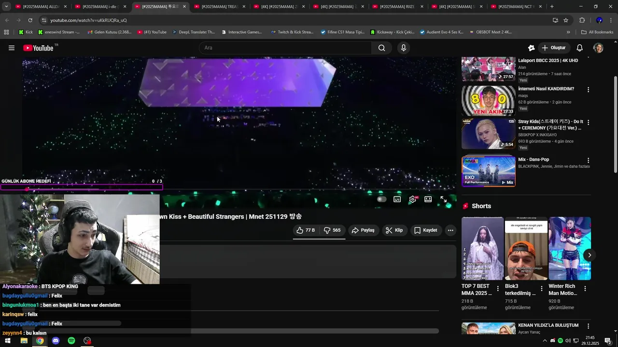Open options for TOP 7 BEST MMA short

coord(498,289)
